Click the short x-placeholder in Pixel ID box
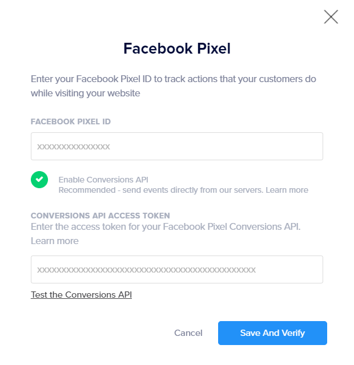This screenshot has width=354, height=365. (74, 147)
